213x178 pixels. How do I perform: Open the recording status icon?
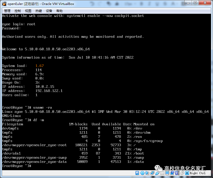(172, 173)
